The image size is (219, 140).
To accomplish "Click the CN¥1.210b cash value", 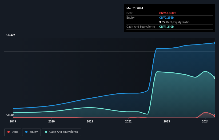I will (x=166, y=27).
